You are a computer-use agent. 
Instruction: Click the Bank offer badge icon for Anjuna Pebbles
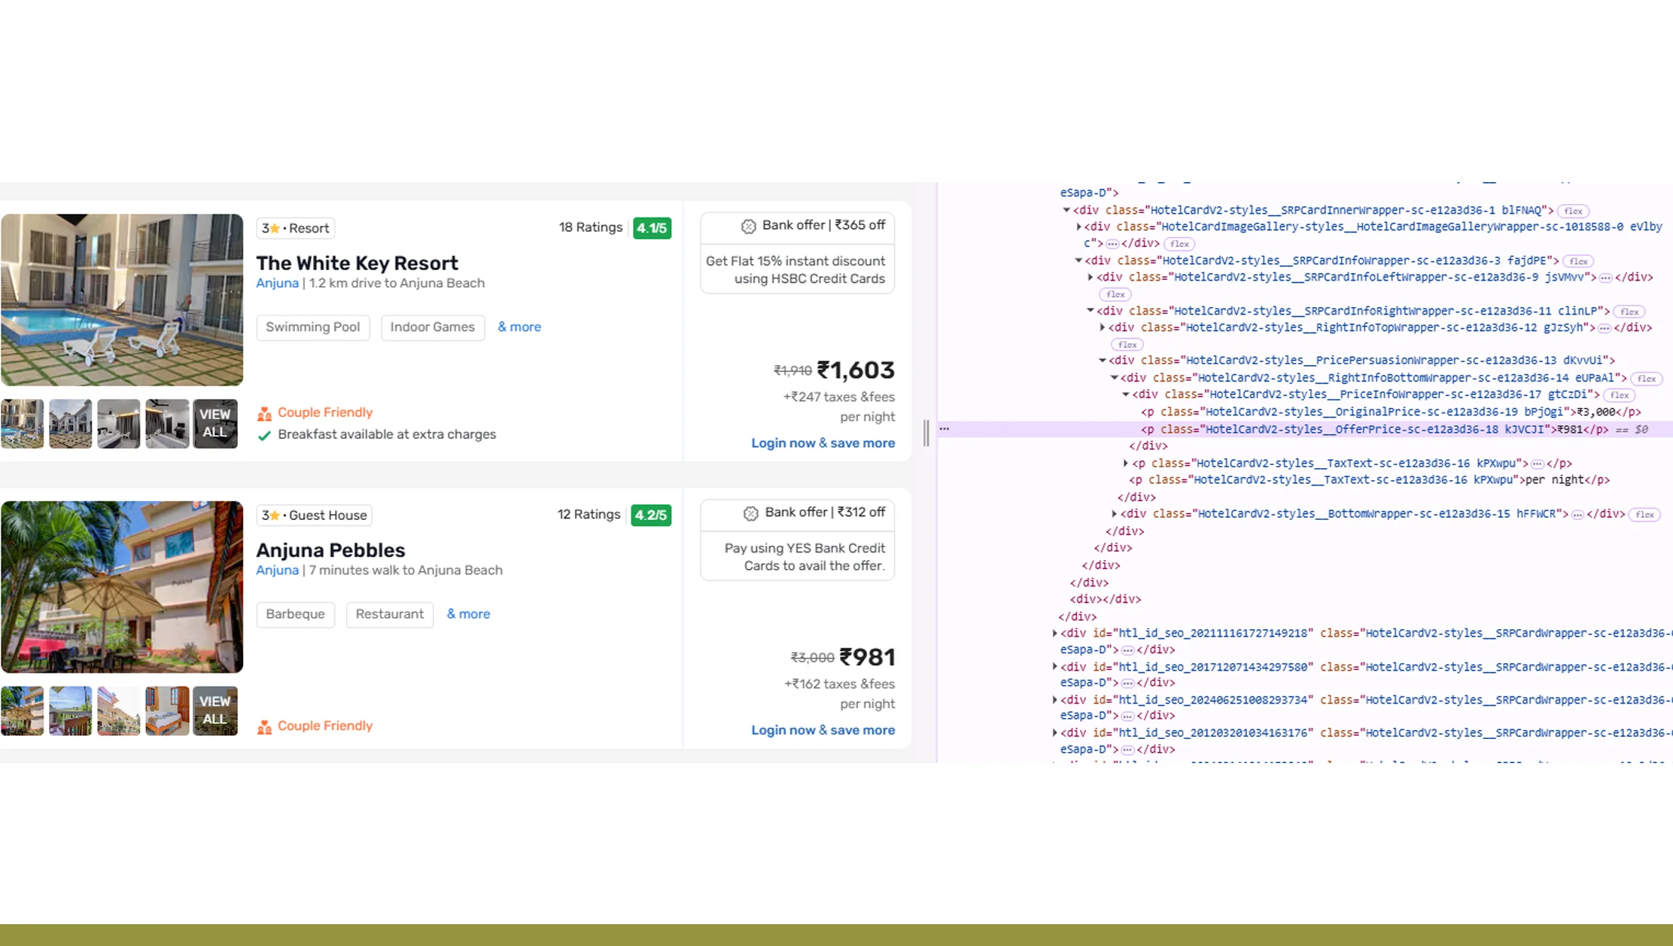point(750,513)
